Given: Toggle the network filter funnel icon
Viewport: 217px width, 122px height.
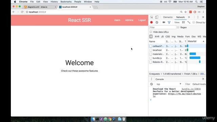Looking at the screenshot, I should coord(169,22).
